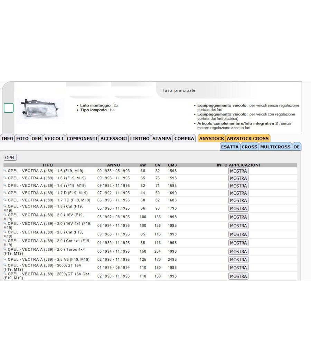Screen dimensions: 311x362
Task: Click magnifier icon for Vectra 1.7 TD
Action: (5, 200)
